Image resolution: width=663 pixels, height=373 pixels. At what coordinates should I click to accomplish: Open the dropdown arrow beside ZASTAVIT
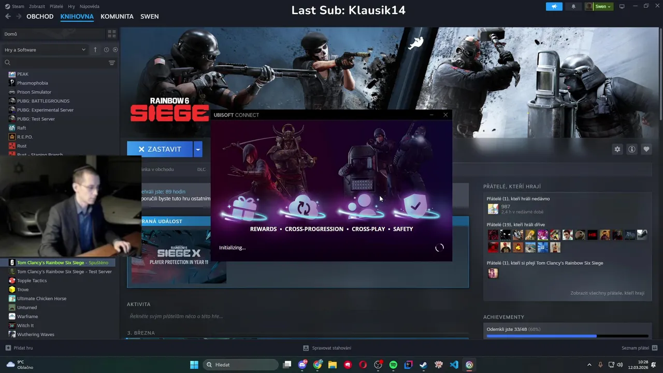[x=197, y=149]
